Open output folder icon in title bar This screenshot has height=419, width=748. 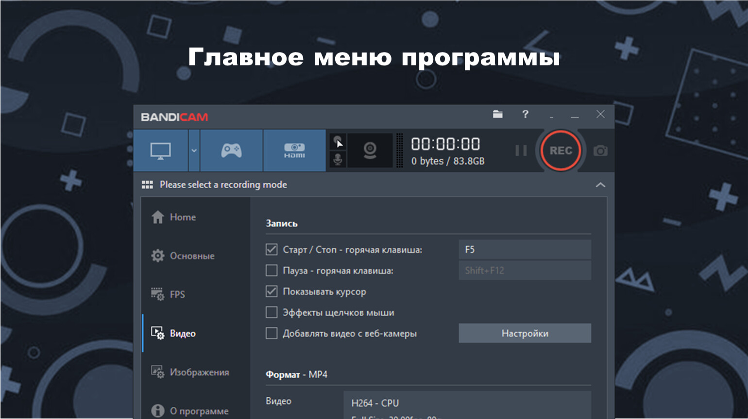coord(498,114)
